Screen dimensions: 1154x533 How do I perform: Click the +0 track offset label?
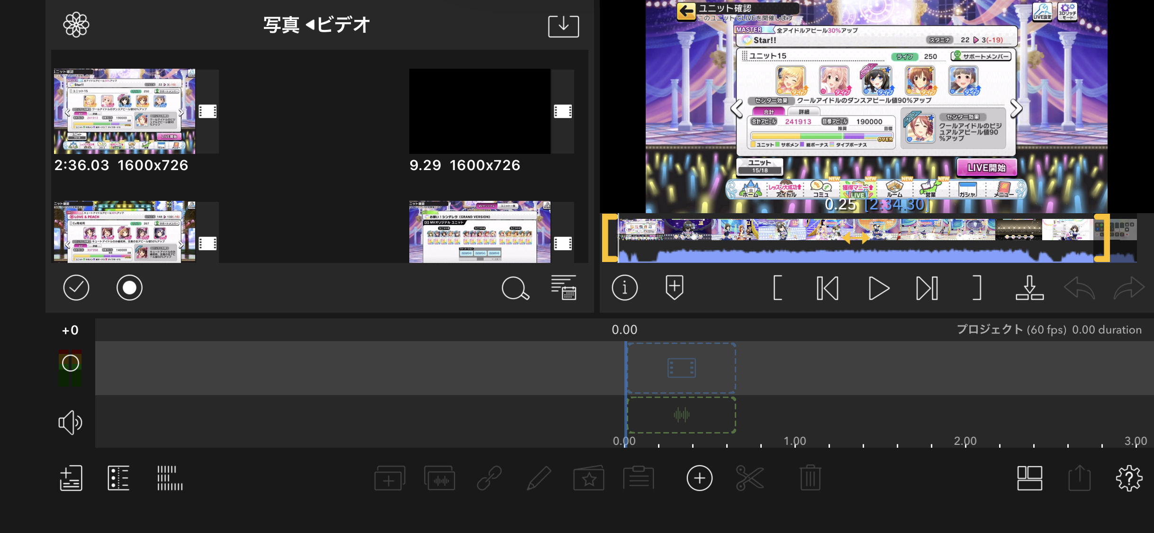[x=70, y=330]
